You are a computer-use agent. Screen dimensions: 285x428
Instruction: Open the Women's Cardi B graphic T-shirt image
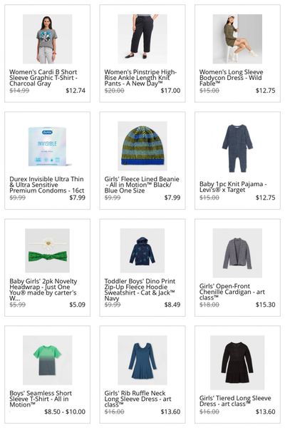48,39
